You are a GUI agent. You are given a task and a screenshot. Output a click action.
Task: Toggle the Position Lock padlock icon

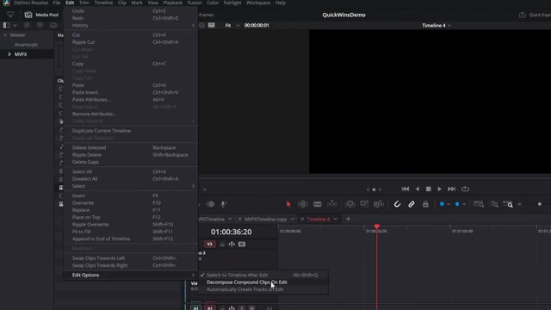point(425,204)
